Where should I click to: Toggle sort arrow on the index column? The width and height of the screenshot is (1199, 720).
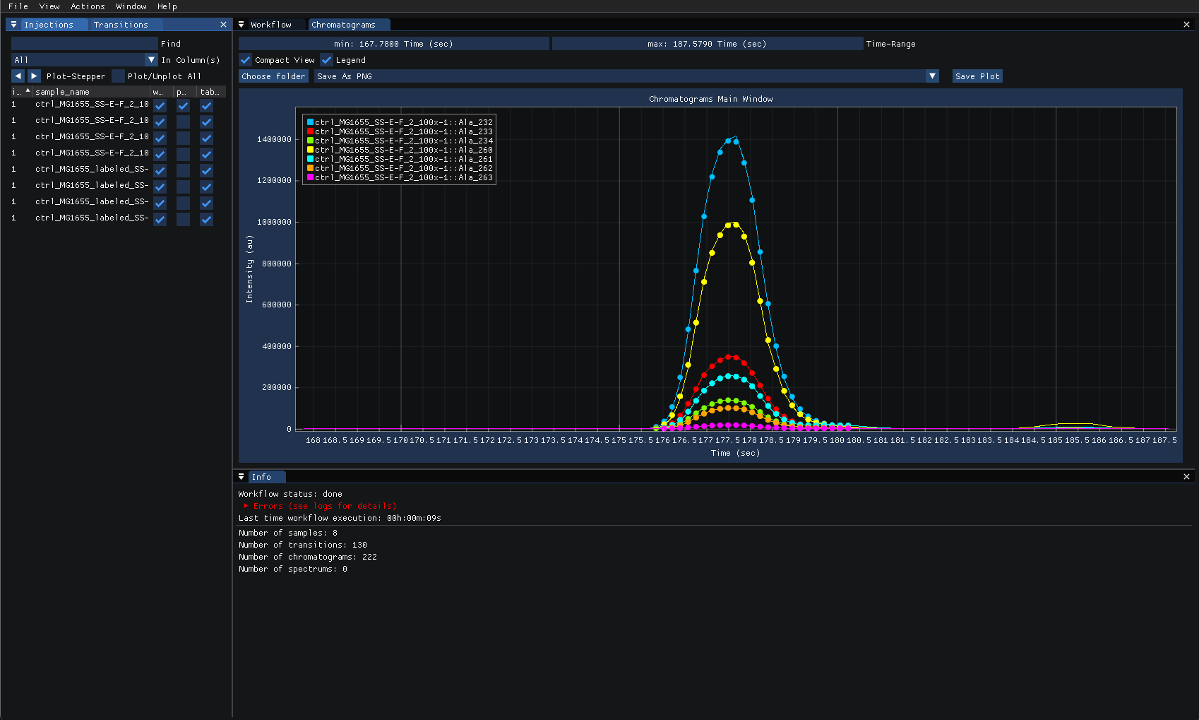click(28, 91)
